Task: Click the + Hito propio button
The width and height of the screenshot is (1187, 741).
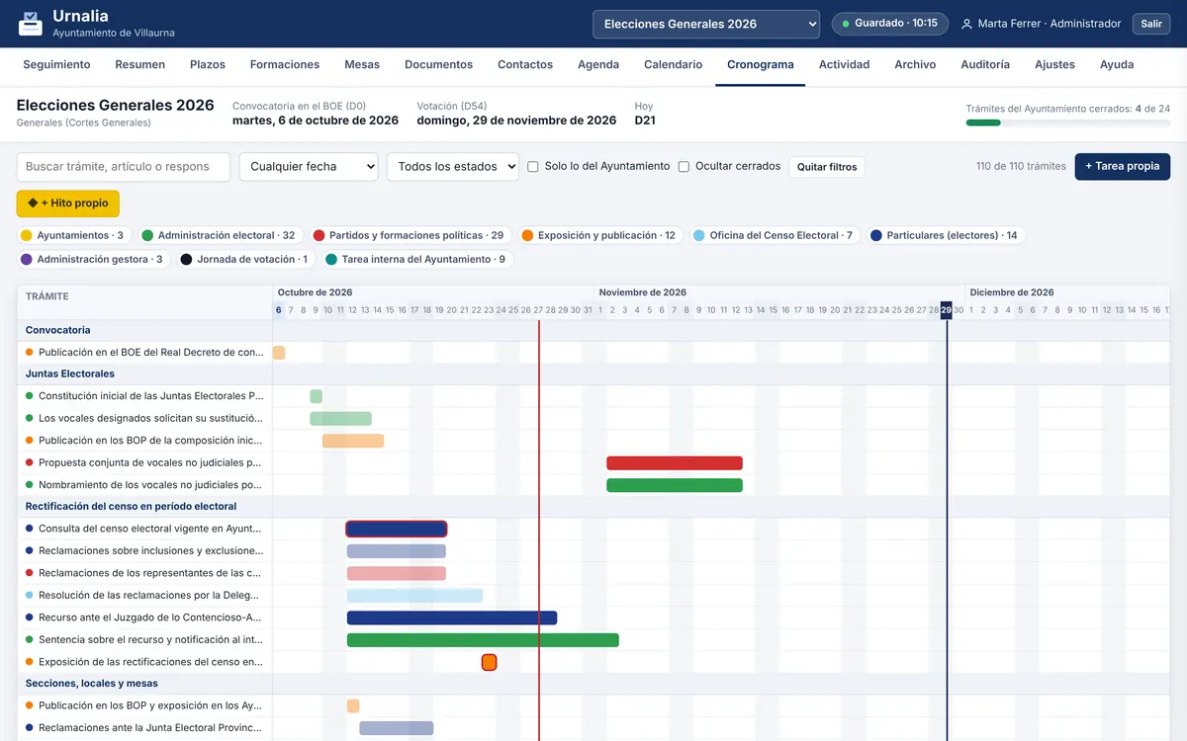Action: [68, 204]
